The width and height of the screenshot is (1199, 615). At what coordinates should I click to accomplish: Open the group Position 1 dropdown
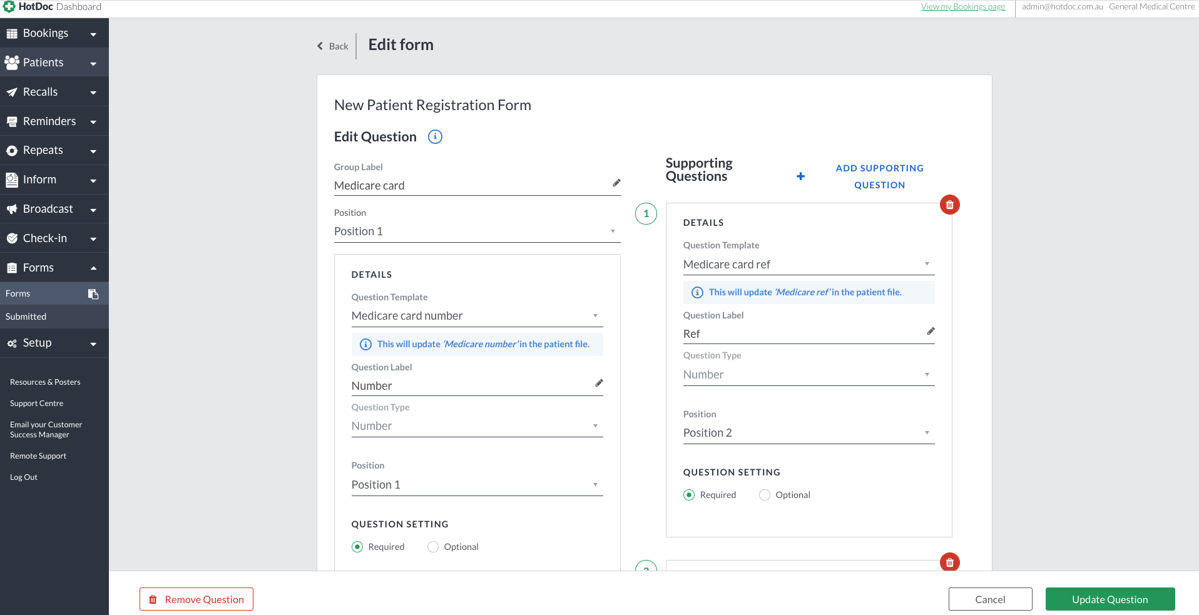[477, 231]
